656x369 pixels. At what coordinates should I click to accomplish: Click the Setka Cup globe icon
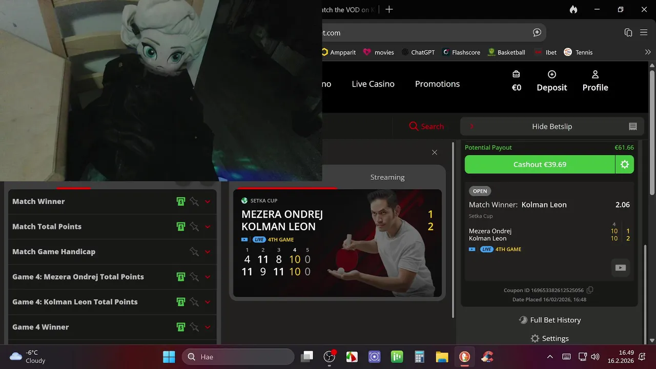[x=244, y=200]
